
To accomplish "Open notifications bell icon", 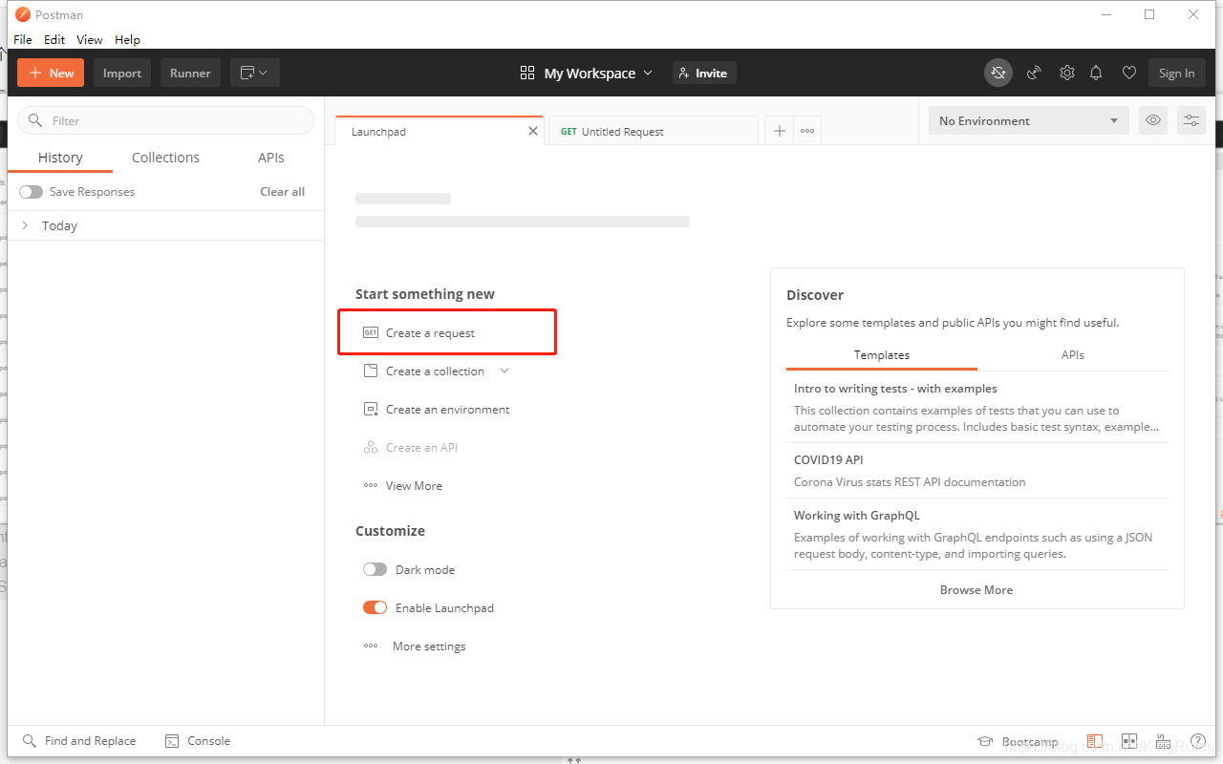I will point(1097,73).
